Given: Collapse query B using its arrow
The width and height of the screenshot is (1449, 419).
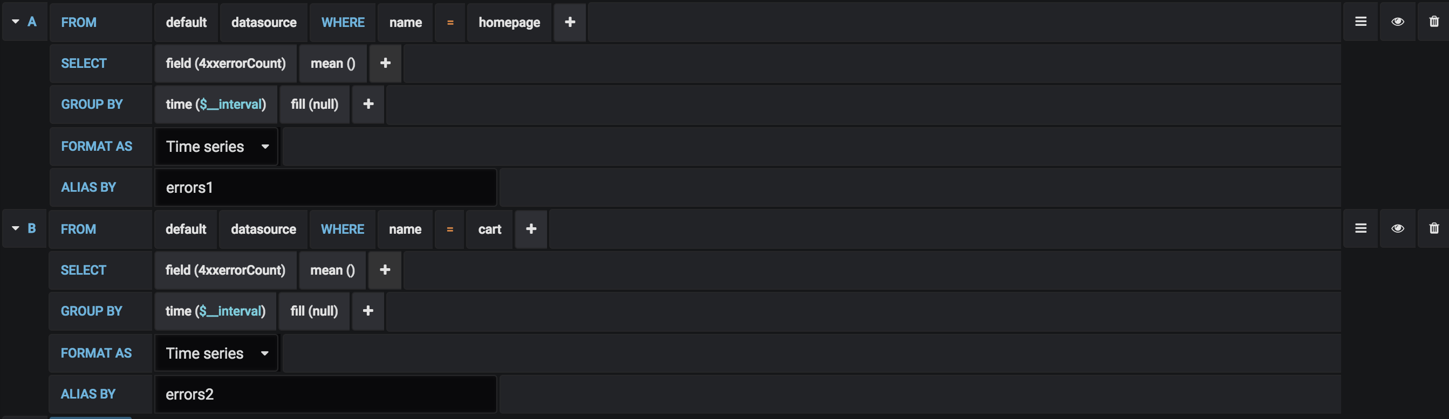Looking at the screenshot, I should pyautogui.click(x=16, y=228).
